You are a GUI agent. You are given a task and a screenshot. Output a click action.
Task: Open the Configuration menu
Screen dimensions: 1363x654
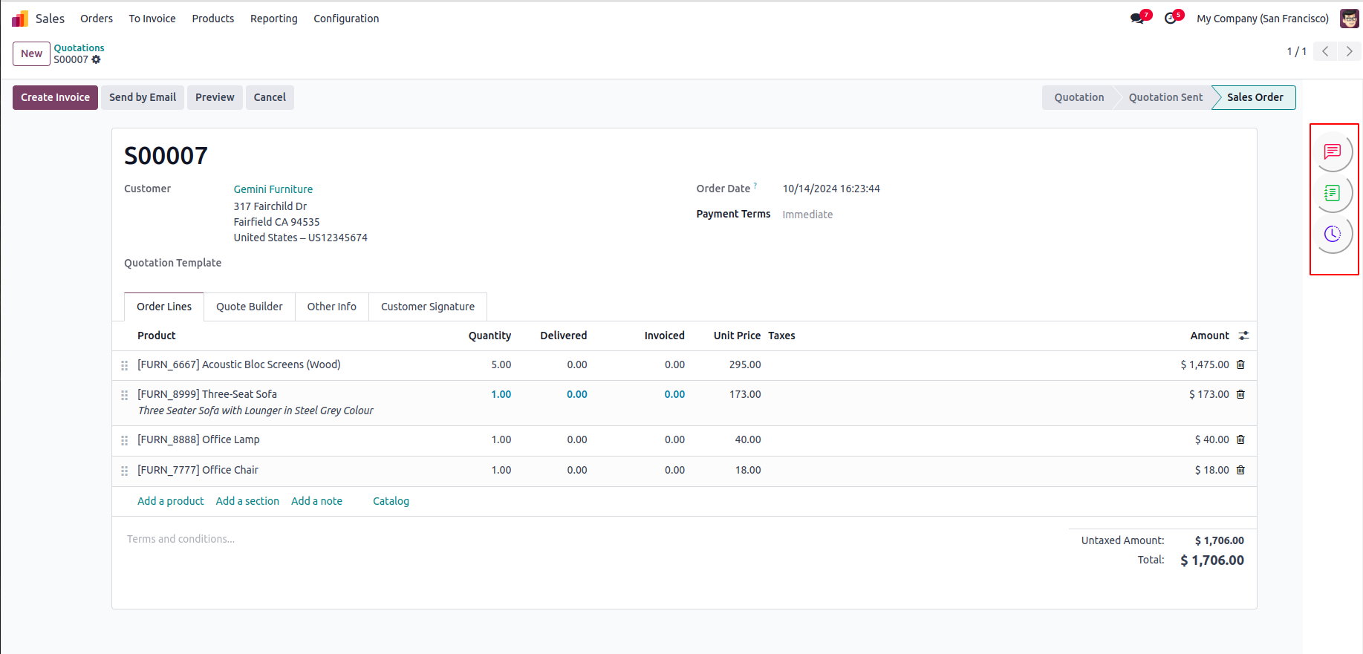[x=346, y=19]
